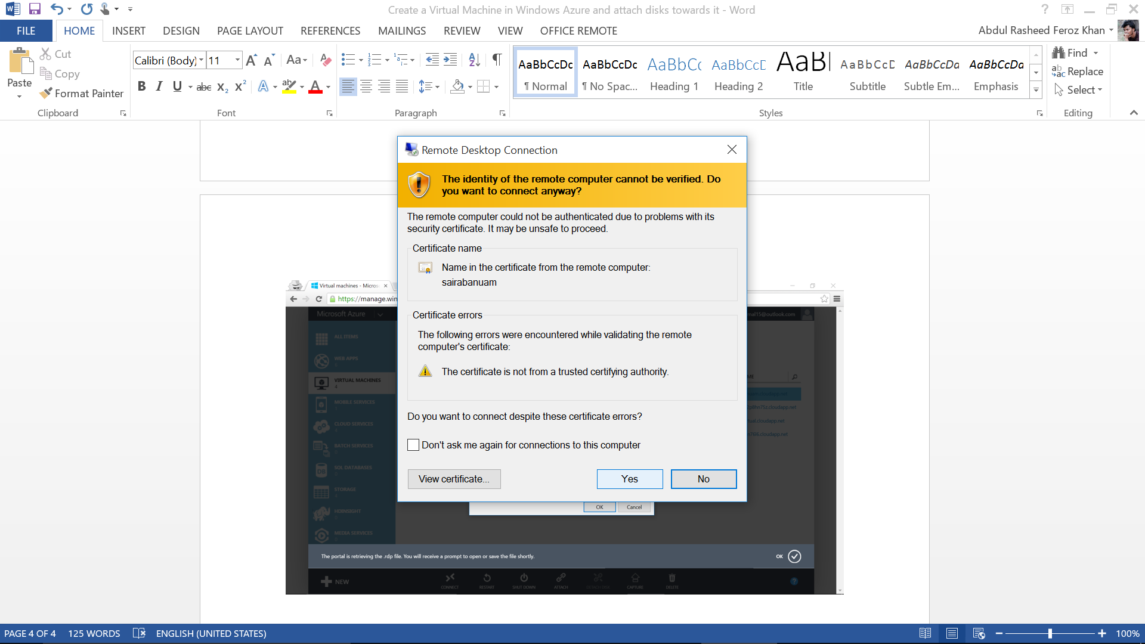Click the Undo arrow icon
1145x644 pixels.
click(57, 9)
